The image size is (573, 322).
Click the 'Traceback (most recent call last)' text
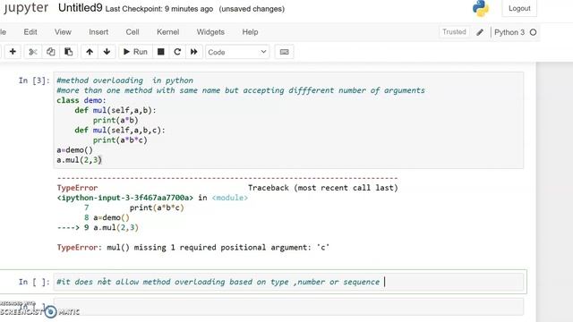coord(323,188)
